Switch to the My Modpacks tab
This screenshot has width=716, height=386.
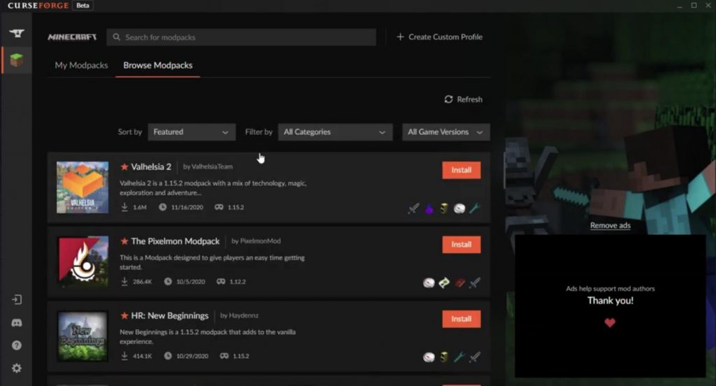click(x=81, y=65)
